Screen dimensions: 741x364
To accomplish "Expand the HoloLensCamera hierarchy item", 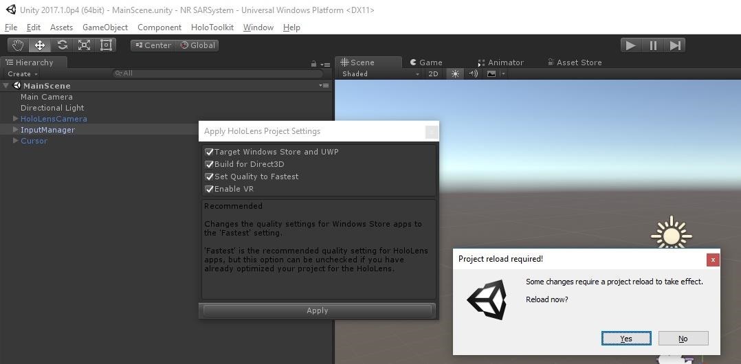I will [x=16, y=119].
